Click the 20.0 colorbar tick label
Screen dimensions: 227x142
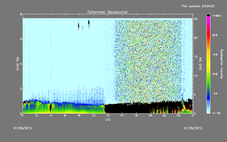215,35
